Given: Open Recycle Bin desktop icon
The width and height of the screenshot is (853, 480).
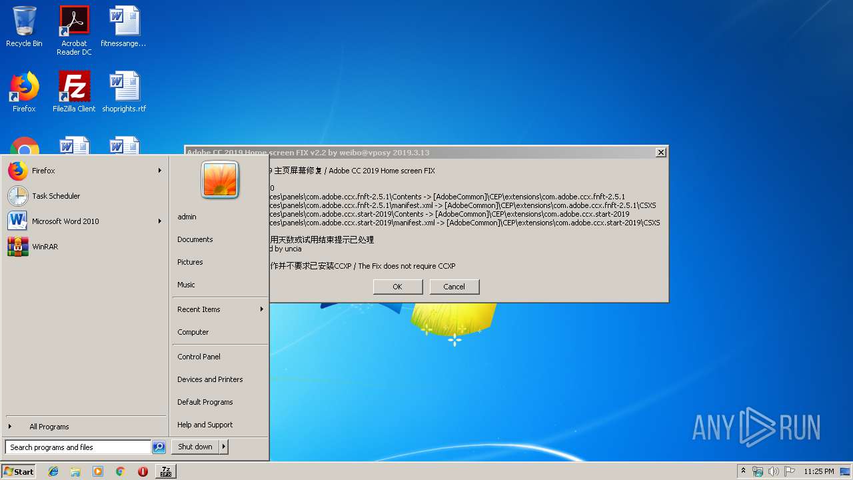Looking at the screenshot, I should click(24, 27).
